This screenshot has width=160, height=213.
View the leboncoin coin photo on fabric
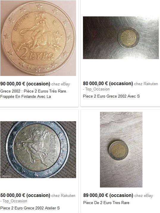pos(38,150)
